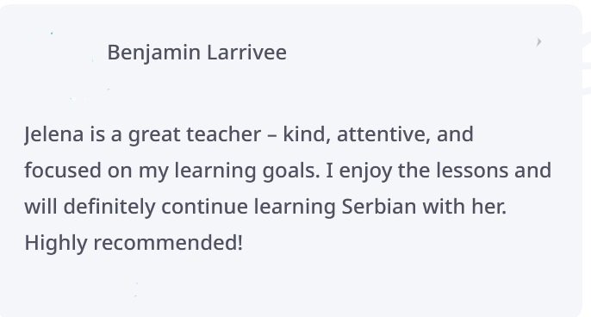Click the word 'Serbian' in the review
Viewport: 591px width, 317px height.
pos(378,207)
